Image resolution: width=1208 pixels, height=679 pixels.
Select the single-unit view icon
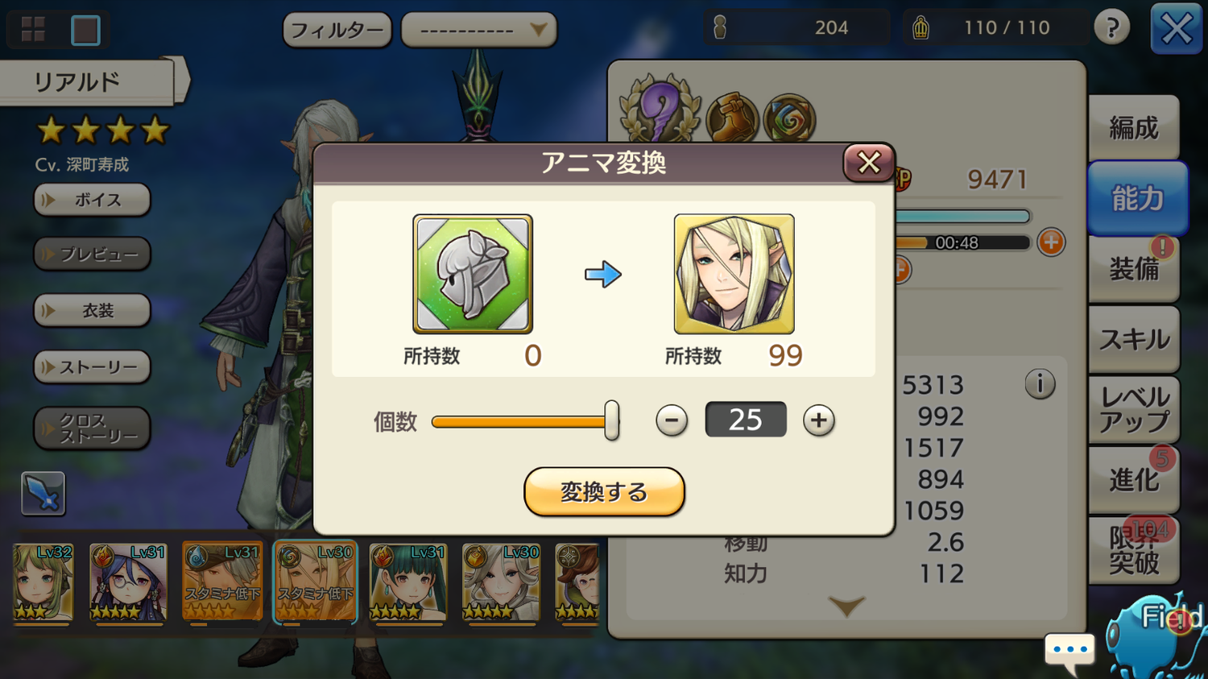85,30
